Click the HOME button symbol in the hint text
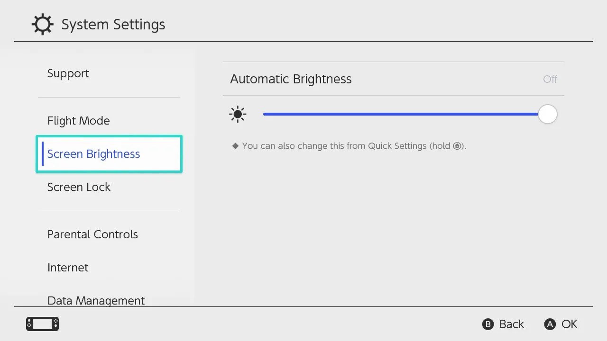 [x=457, y=146]
